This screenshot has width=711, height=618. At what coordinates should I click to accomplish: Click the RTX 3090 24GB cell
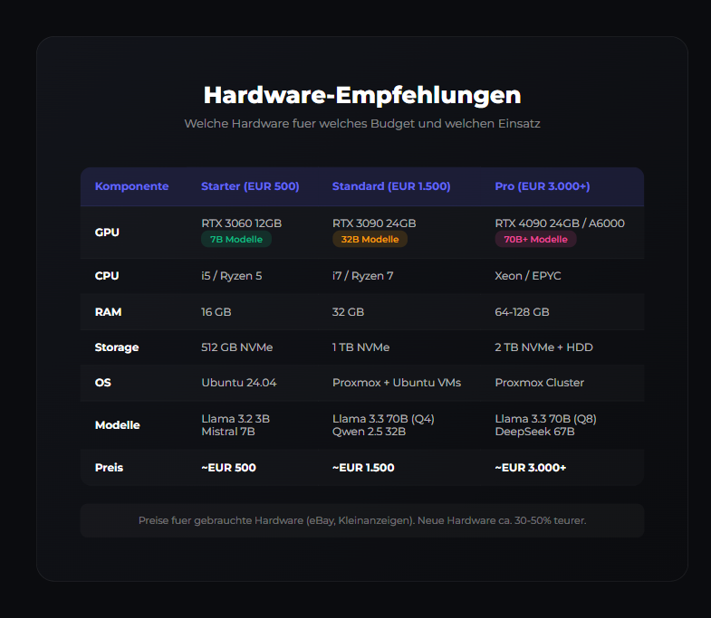pos(374,223)
